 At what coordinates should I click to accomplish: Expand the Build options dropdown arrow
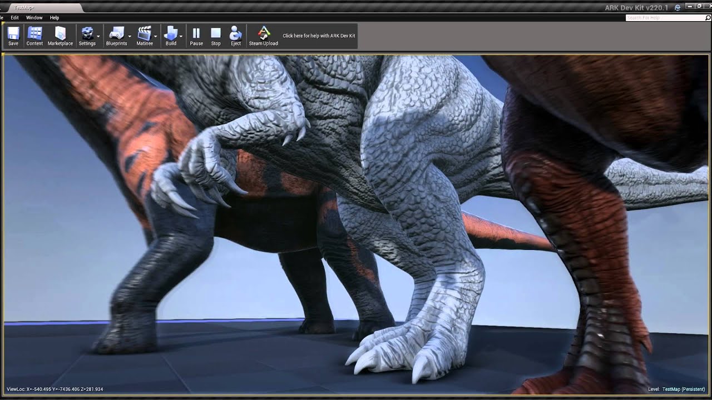pyautogui.click(x=181, y=37)
